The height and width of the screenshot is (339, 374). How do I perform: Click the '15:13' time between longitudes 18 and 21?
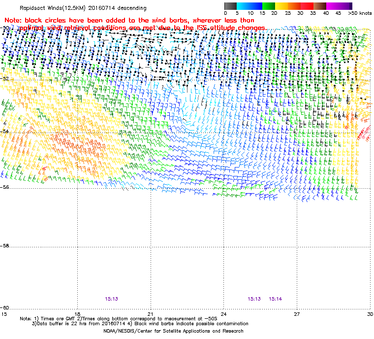[x=111, y=299]
